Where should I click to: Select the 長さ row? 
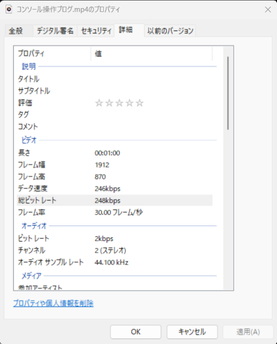[115, 153]
